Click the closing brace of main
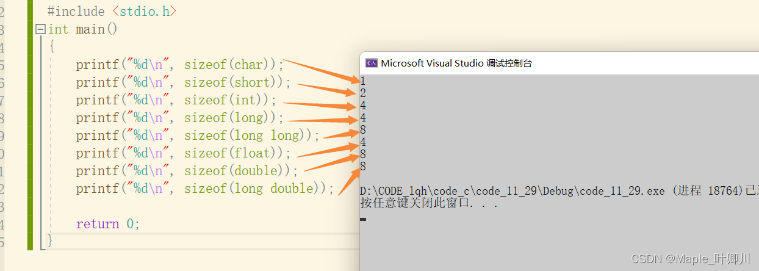The width and height of the screenshot is (759, 271). coord(50,241)
